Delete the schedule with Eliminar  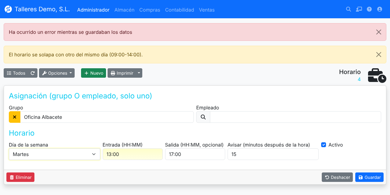pos(20,177)
